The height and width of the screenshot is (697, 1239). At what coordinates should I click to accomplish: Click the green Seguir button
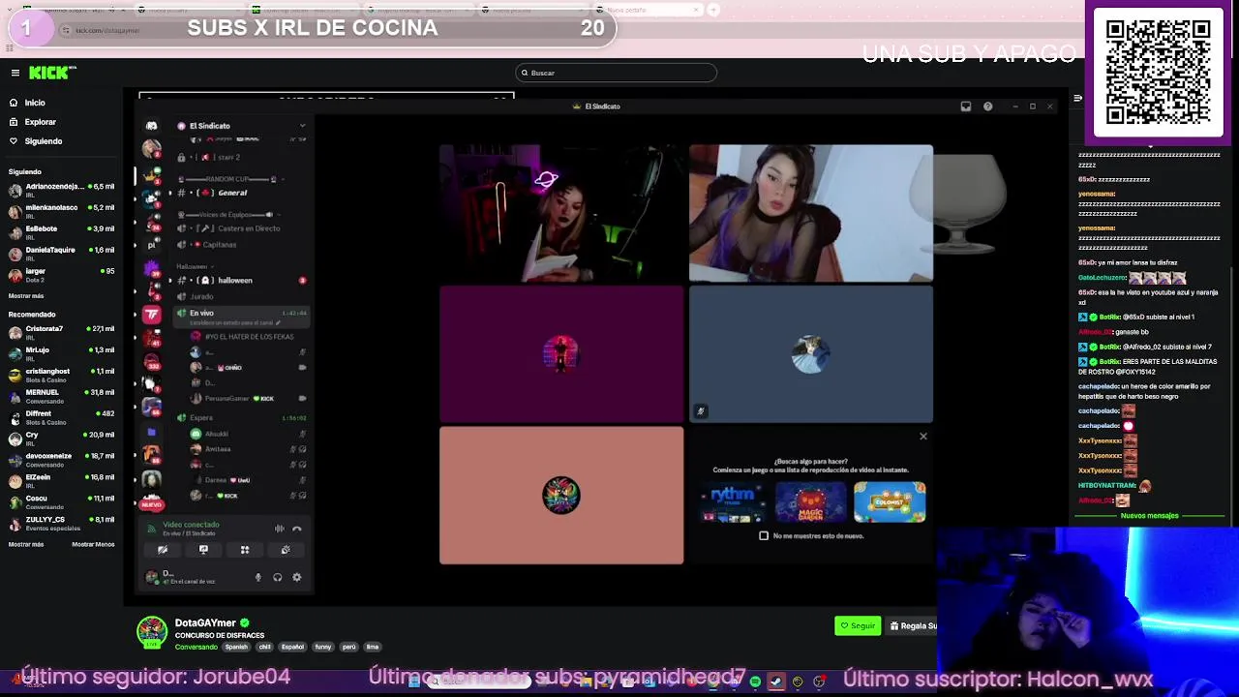[858, 625]
